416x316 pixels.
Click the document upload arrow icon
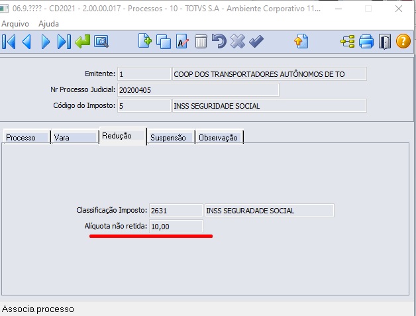coord(301,41)
